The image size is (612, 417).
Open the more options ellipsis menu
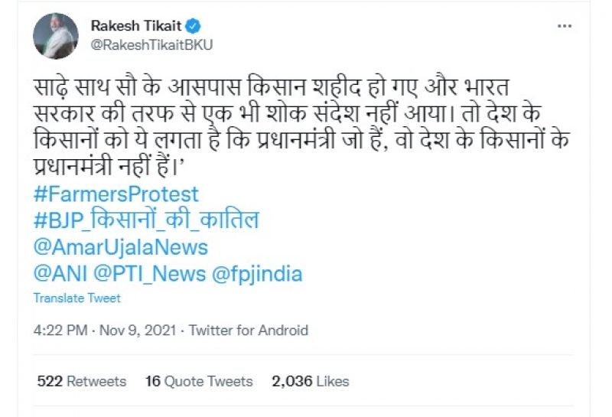pos(565,26)
